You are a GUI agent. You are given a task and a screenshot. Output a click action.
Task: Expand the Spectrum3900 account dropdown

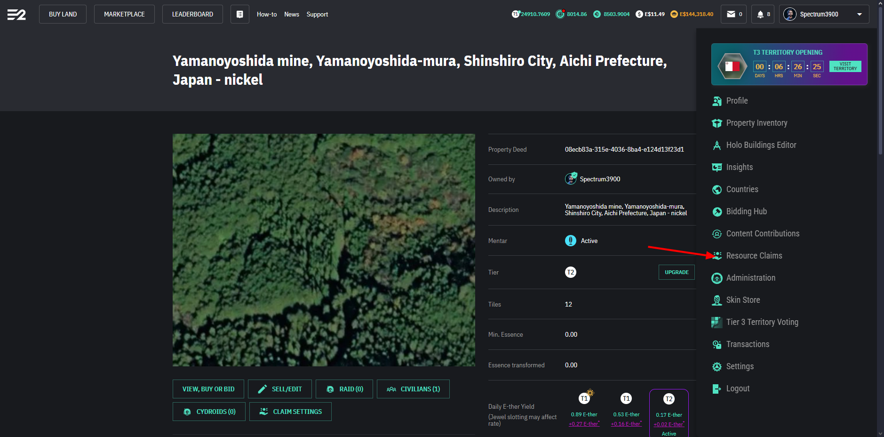[859, 14]
